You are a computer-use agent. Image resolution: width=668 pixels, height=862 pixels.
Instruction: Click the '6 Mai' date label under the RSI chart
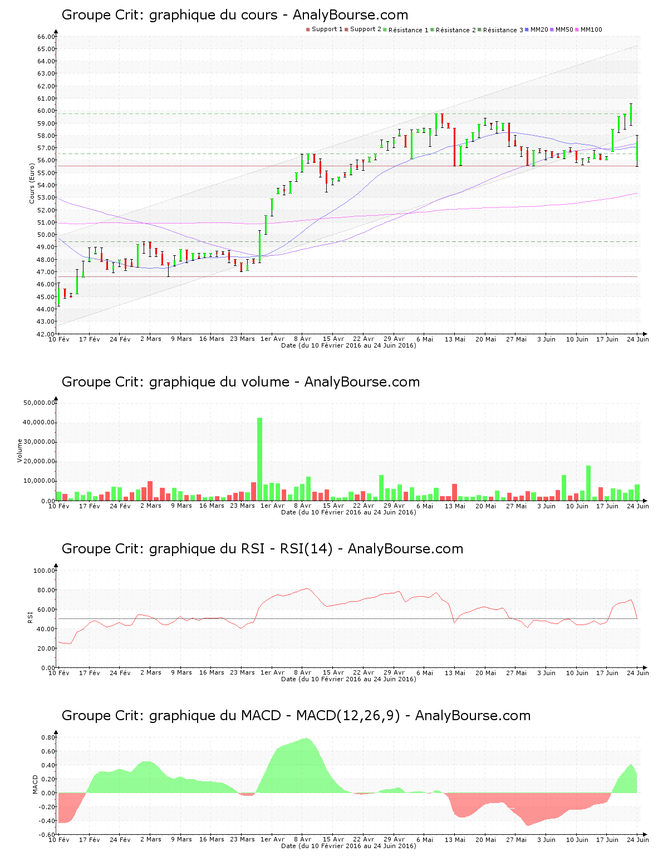click(x=425, y=672)
